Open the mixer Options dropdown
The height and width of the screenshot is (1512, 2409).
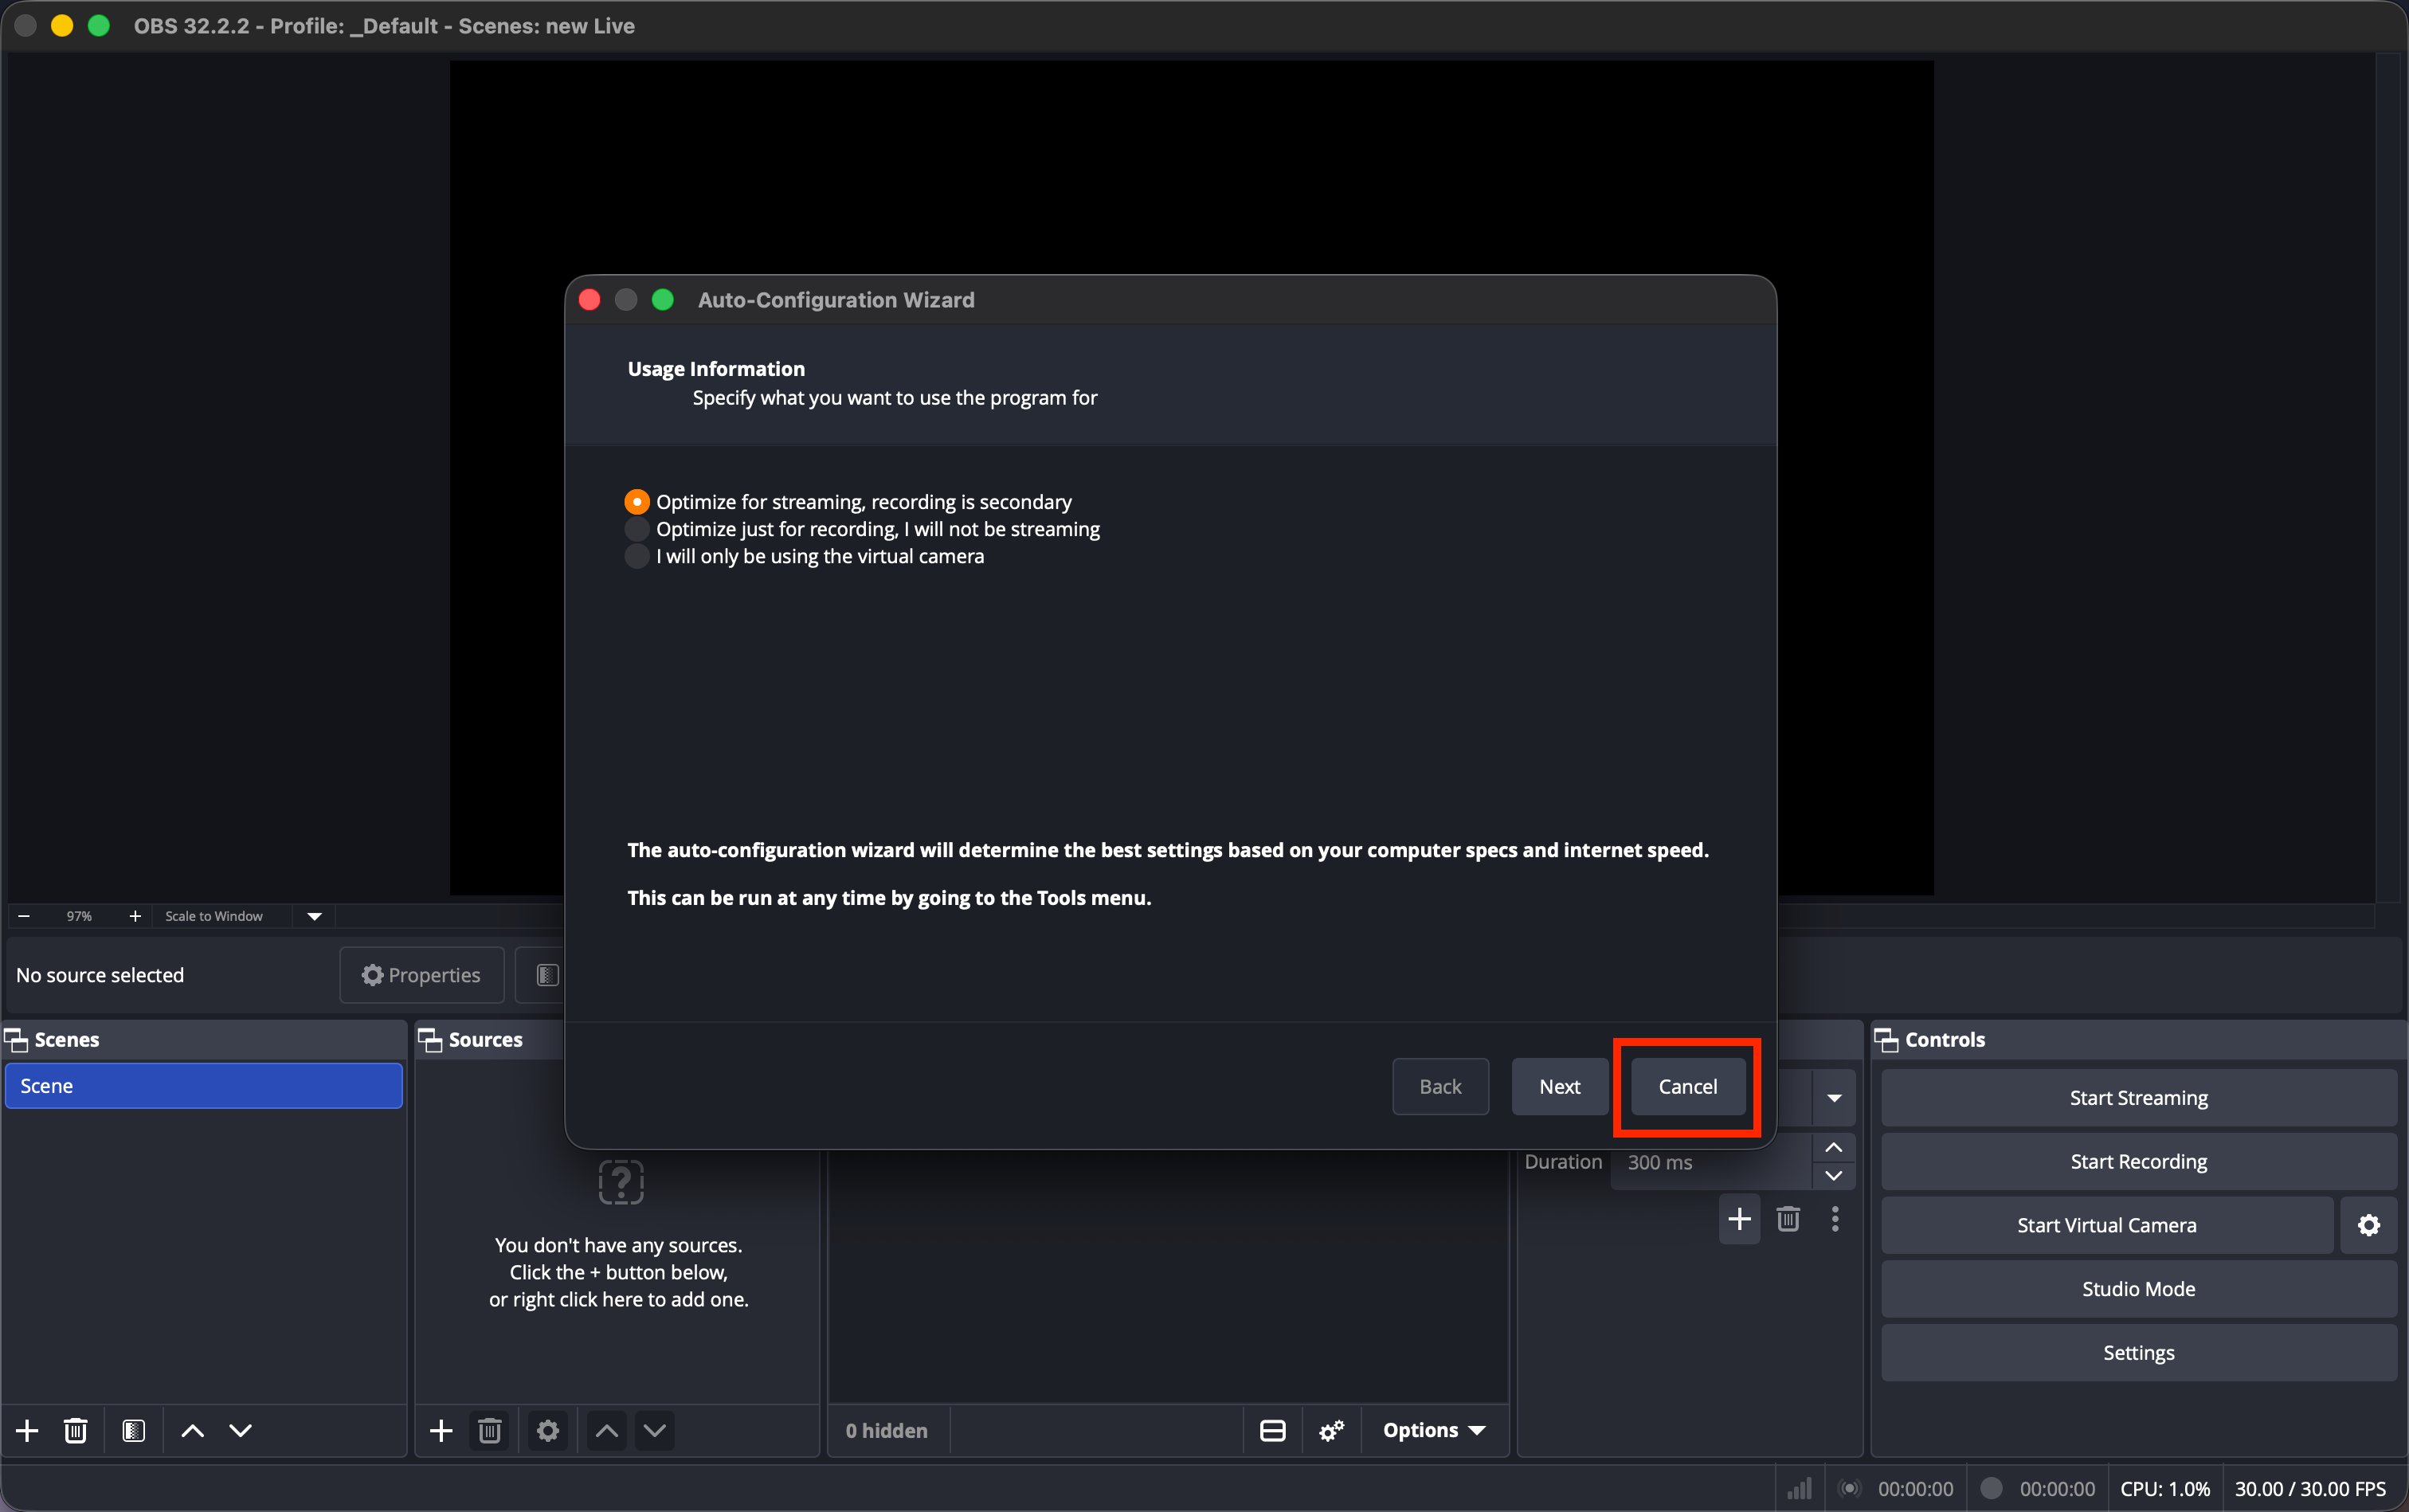1434,1431
